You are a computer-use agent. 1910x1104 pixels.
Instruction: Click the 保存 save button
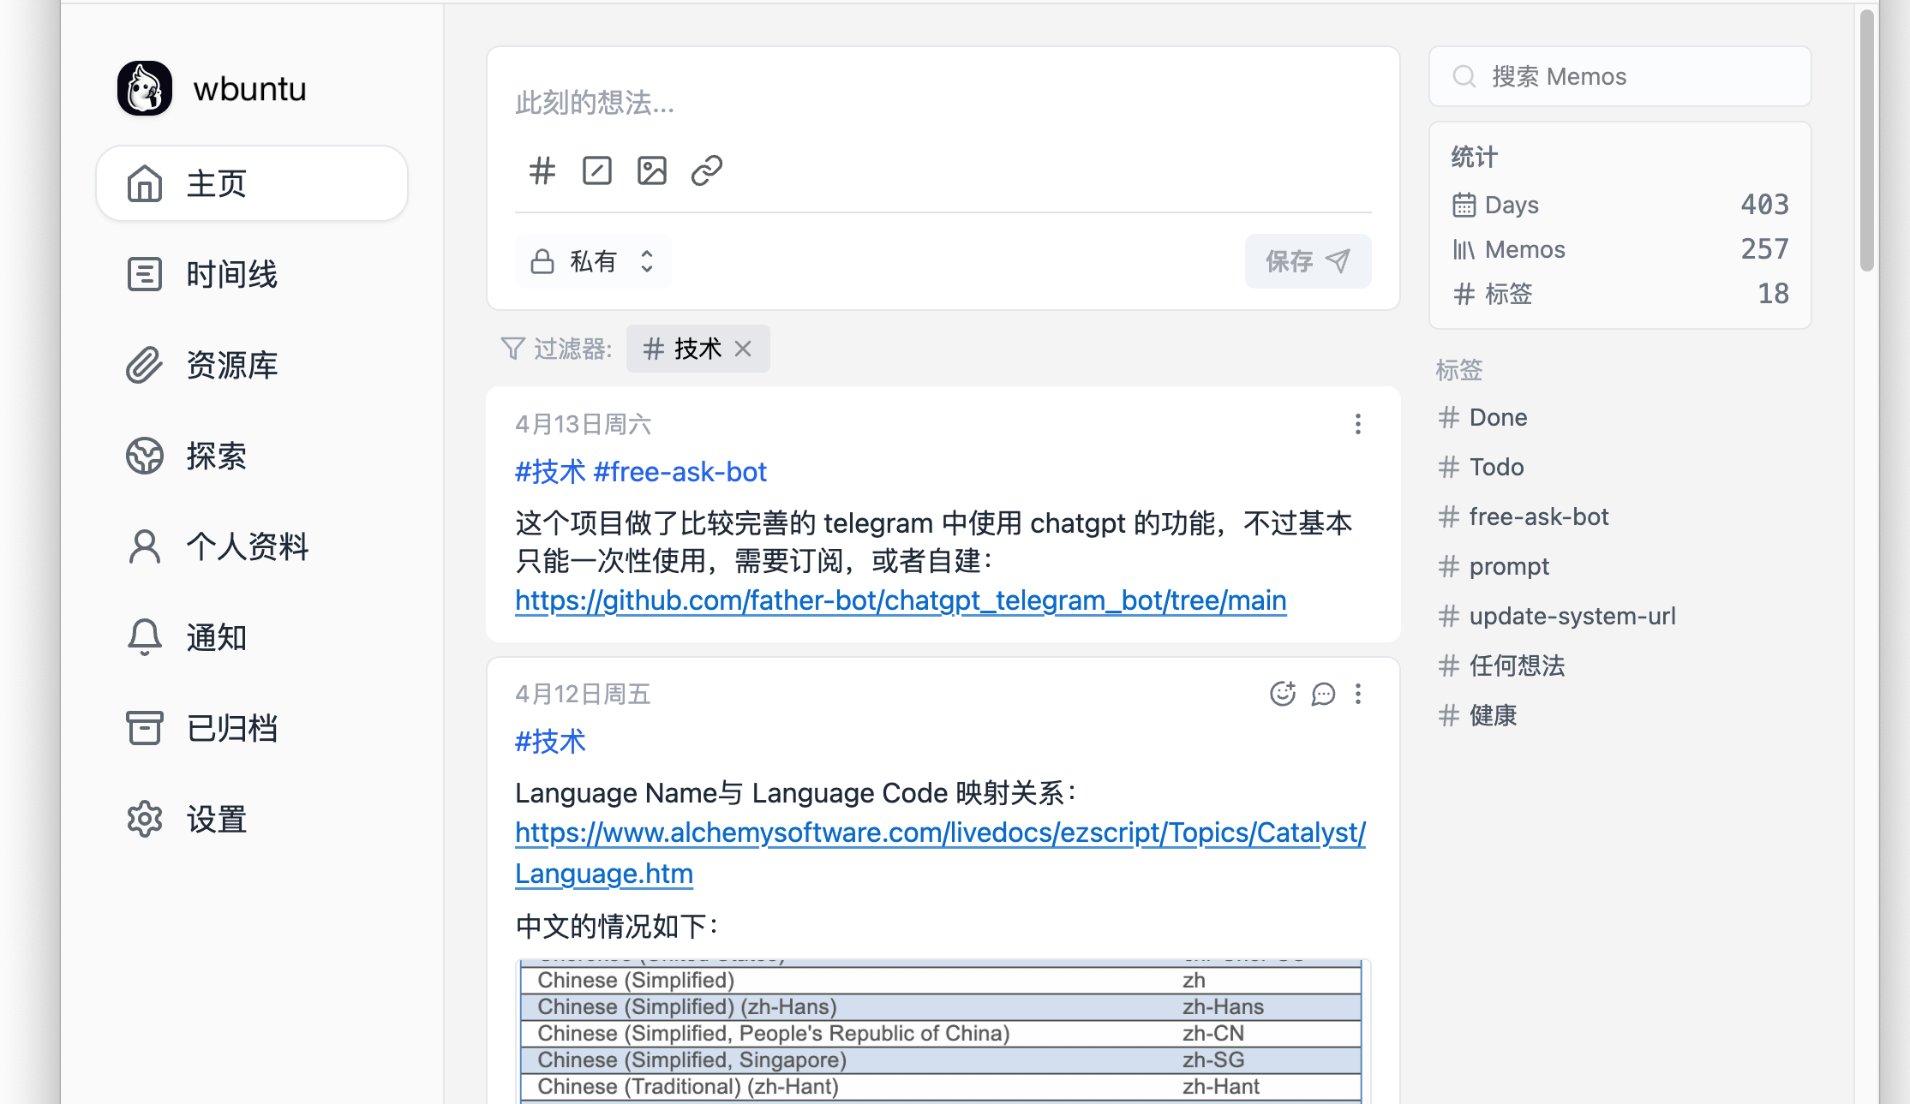pos(1308,261)
